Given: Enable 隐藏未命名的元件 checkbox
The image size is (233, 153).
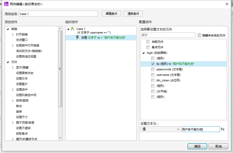Looking at the screenshot, I should click(199, 35).
